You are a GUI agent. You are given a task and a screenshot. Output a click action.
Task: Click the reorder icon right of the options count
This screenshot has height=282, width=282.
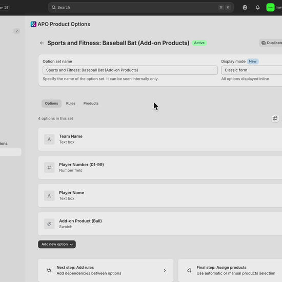(275, 118)
